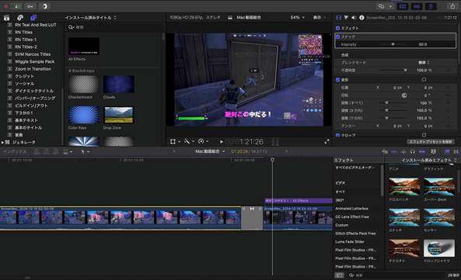Toggle the エフェクト section checkbox in inspector
Screen dimensions: 461x280
338,28
